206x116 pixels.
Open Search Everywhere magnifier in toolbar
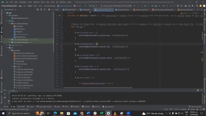[197, 6]
